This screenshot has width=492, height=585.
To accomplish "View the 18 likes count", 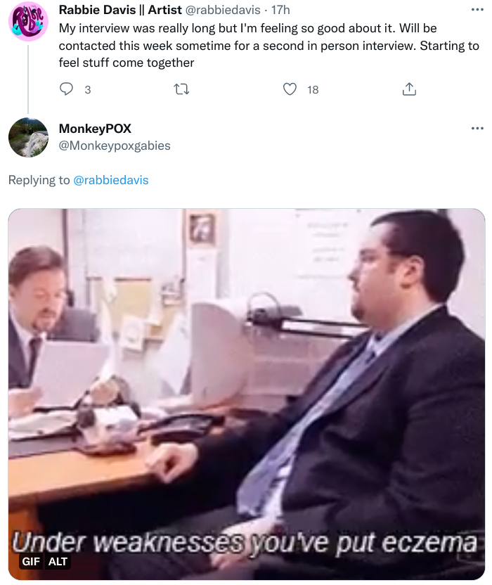I will pyautogui.click(x=313, y=89).
